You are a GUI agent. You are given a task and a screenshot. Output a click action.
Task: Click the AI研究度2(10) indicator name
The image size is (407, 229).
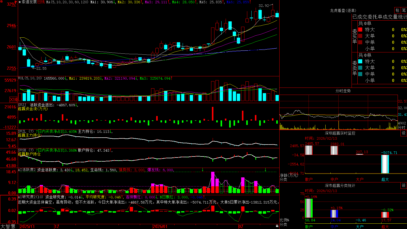(31, 197)
